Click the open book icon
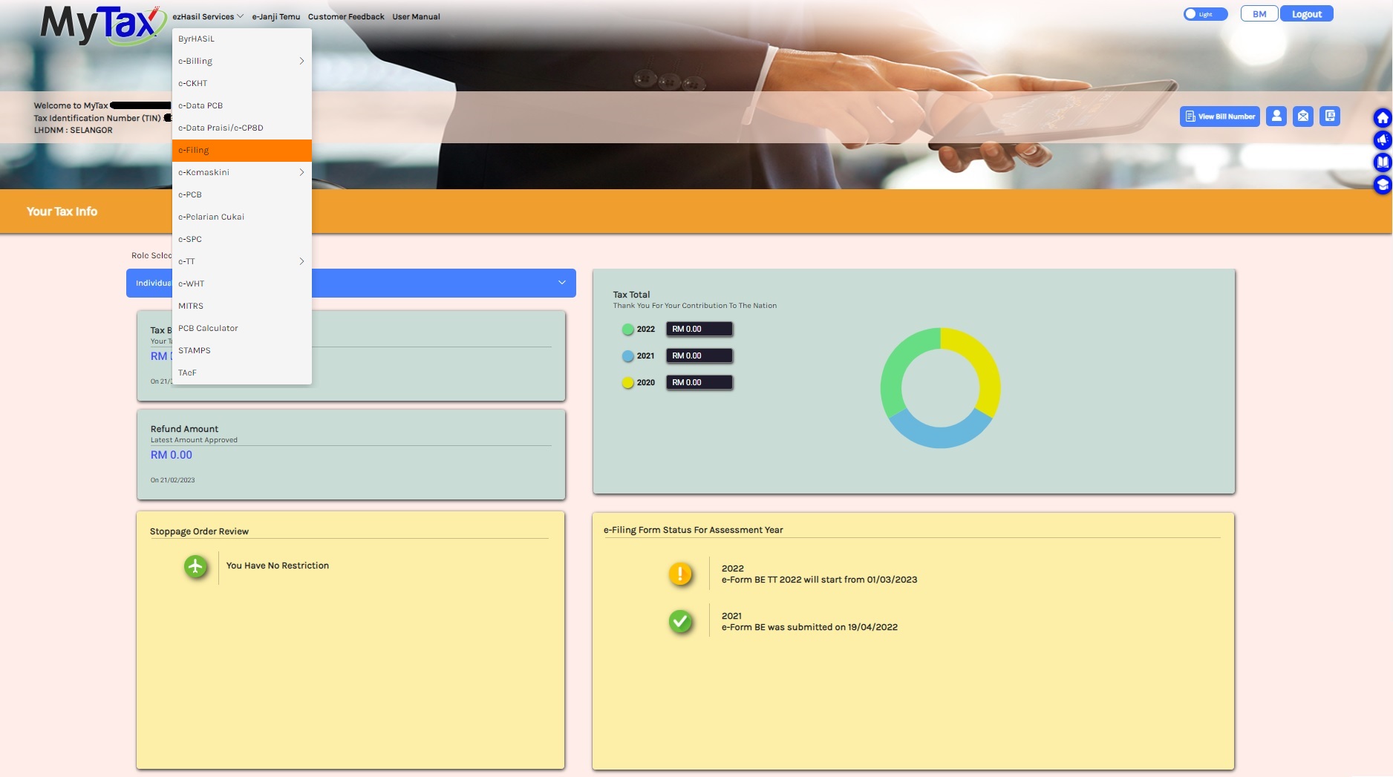Viewport: 1393px width, 777px height. 1382,163
